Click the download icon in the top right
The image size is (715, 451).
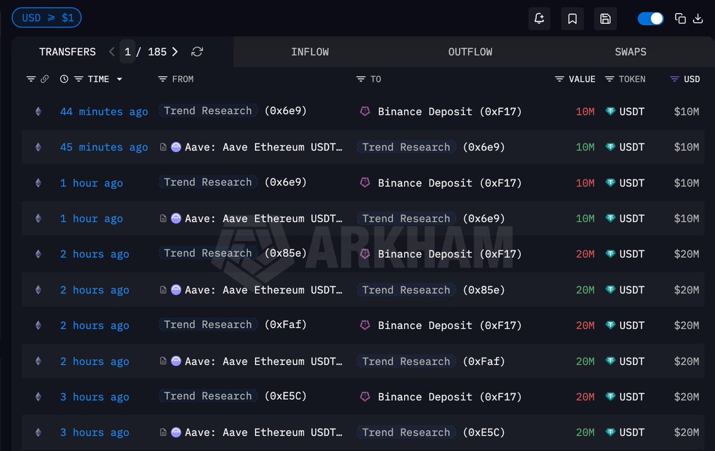[x=698, y=18]
